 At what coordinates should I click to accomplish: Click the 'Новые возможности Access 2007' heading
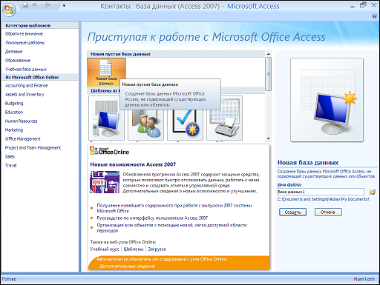click(133, 164)
